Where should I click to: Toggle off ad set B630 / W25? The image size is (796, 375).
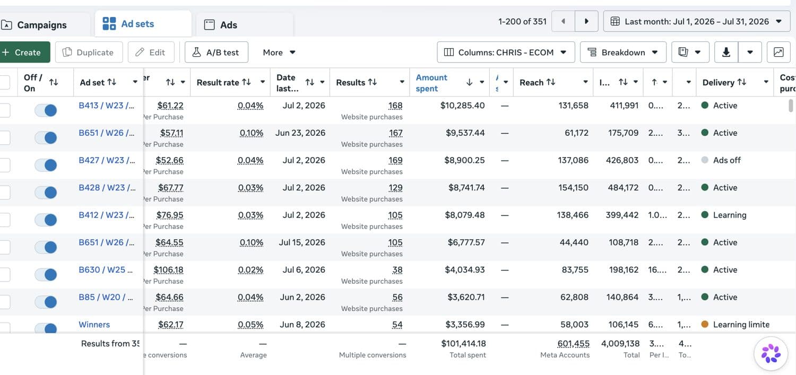pos(46,274)
